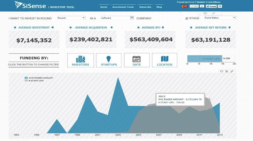Click the Startups lightbulb icon
The width and height of the screenshot is (253, 141).
(x=109, y=59)
